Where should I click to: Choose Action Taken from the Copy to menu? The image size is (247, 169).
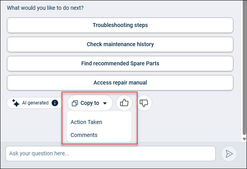tap(86, 122)
